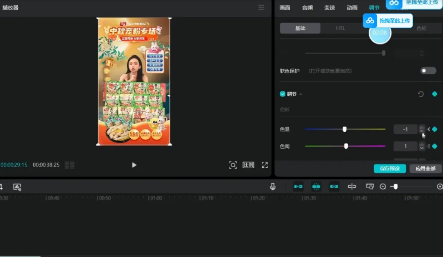Click the 应用全部 button
Viewport: 443px width, 257px height.
click(x=426, y=169)
